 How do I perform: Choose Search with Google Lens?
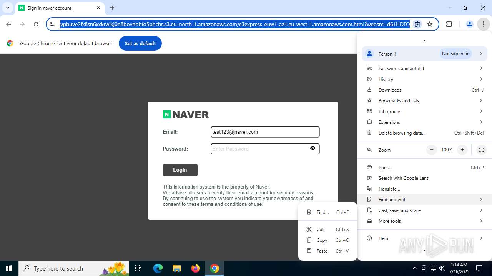click(424, 178)
